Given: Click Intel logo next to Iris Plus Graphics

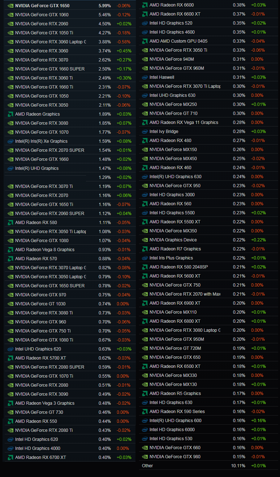Looking at the screenshot, I should click(x=145, y=258).
